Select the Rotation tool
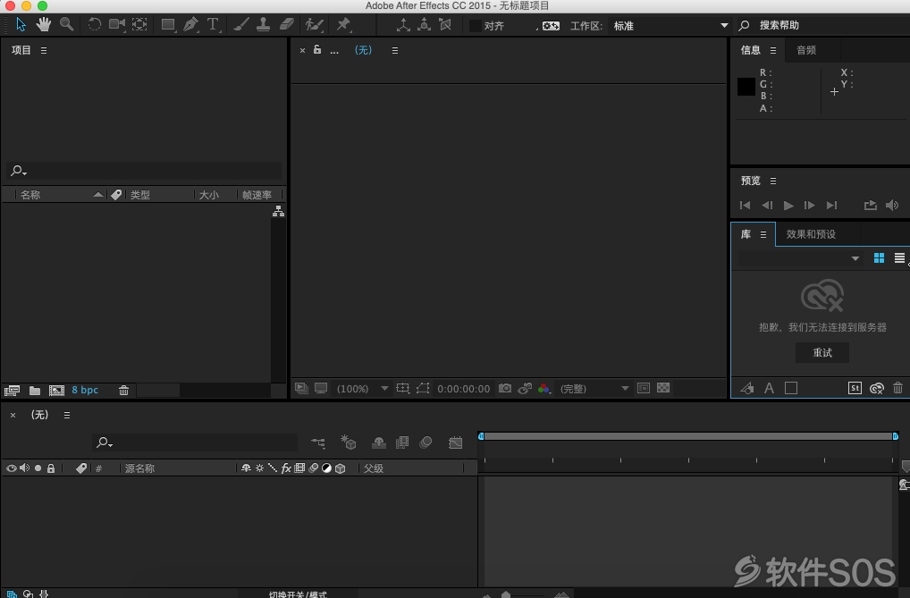Image resolution: width=910 pixels, height=598 pixels. click(x=94, y=24)
